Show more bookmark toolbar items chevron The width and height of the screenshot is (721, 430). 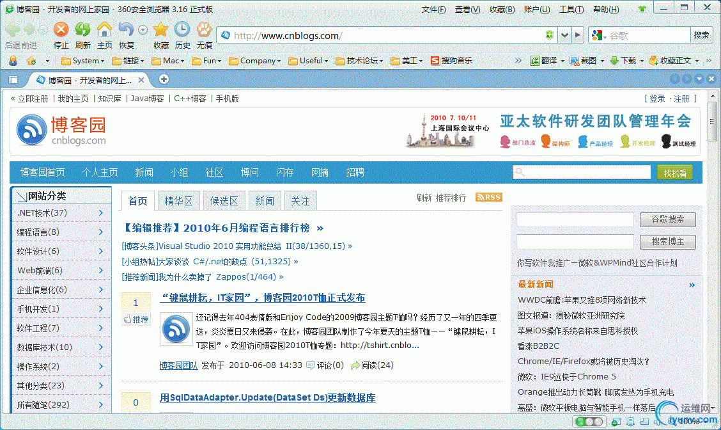click(x=518, y=60)
